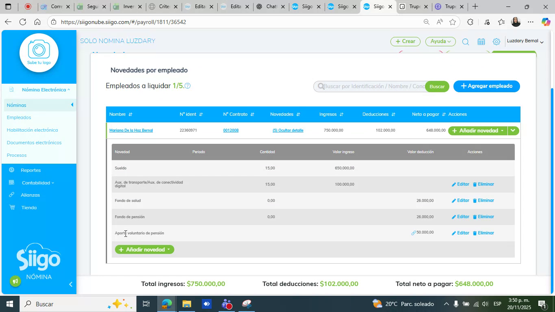This screenshot has height=312, width=555.
Task: Sort table by Neto a pagar column
Action: (x=444, y=115)
